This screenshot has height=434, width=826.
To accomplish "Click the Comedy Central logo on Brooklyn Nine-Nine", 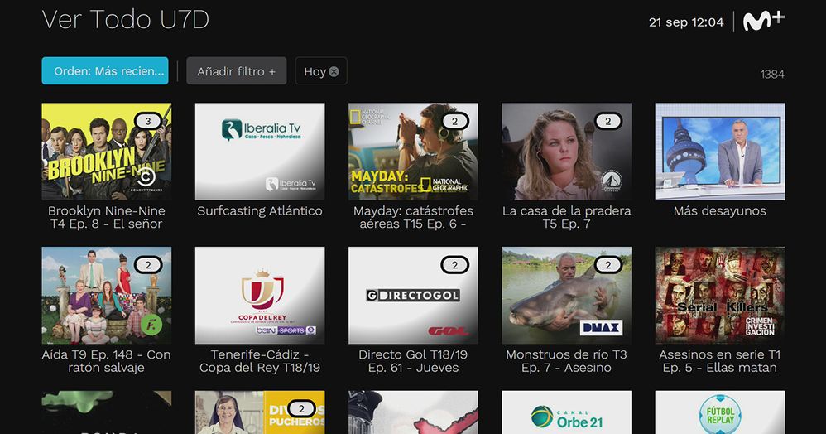I will tap(146, 179).
